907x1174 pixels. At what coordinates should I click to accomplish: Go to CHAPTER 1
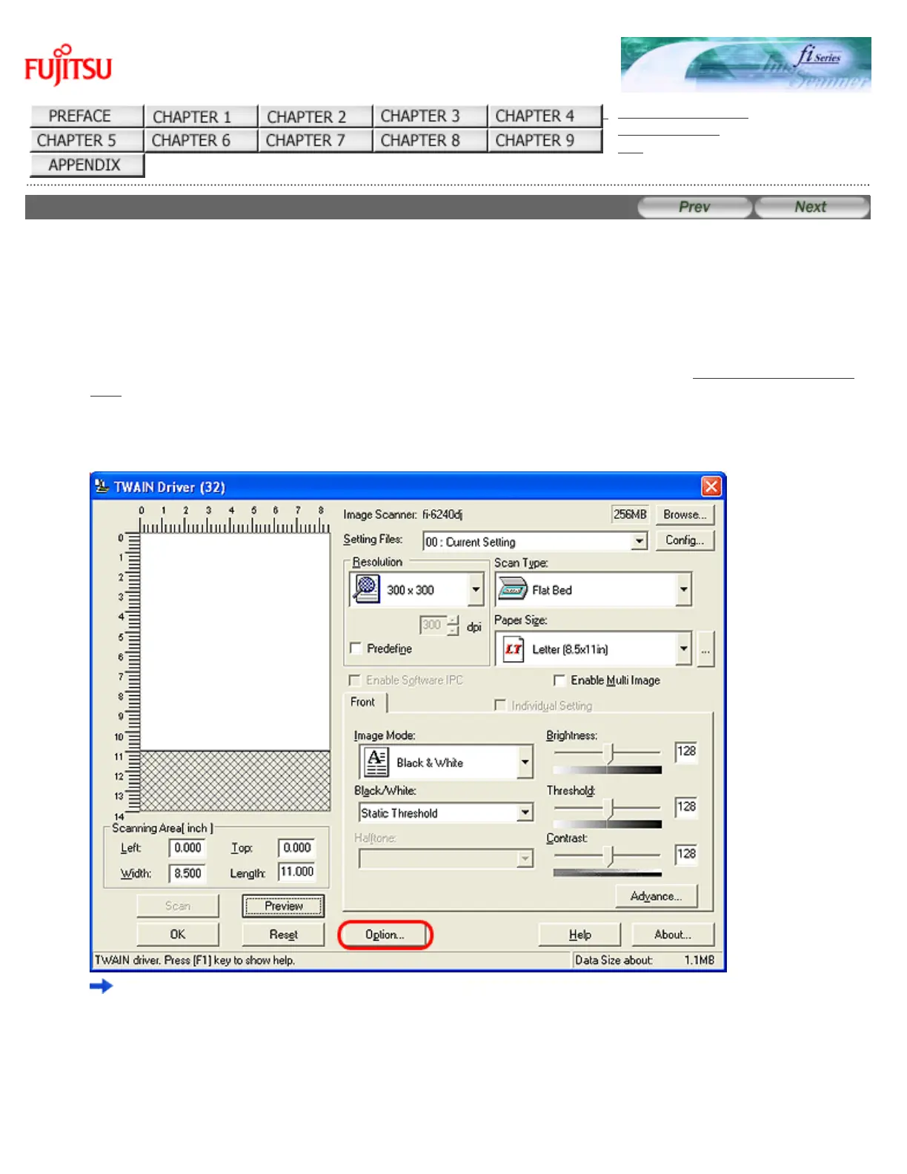pos(201,116)
